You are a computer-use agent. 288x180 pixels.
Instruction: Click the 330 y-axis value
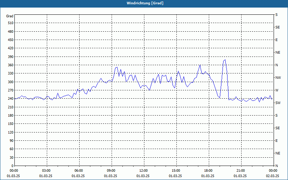point(11,73)
